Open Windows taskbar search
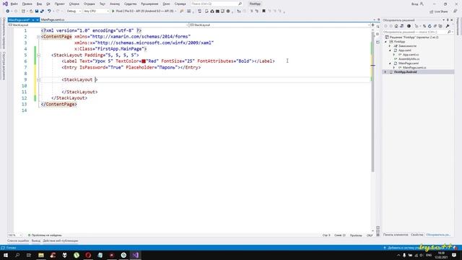Image resolution: width=462 pixels, height=260 pixels. point(17,255)
